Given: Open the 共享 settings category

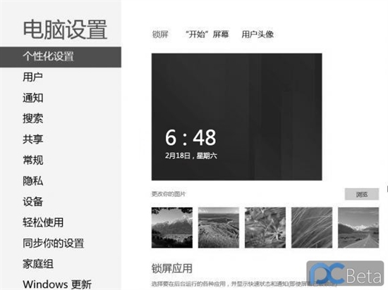Looking at the screenshot, I should click(x=33, y=139).
